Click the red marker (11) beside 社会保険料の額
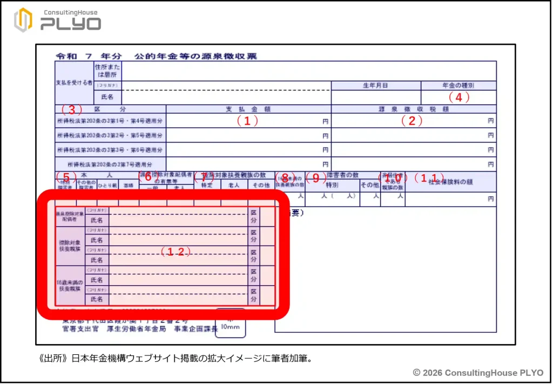The image size is (553, 384). tap(429, 177)
